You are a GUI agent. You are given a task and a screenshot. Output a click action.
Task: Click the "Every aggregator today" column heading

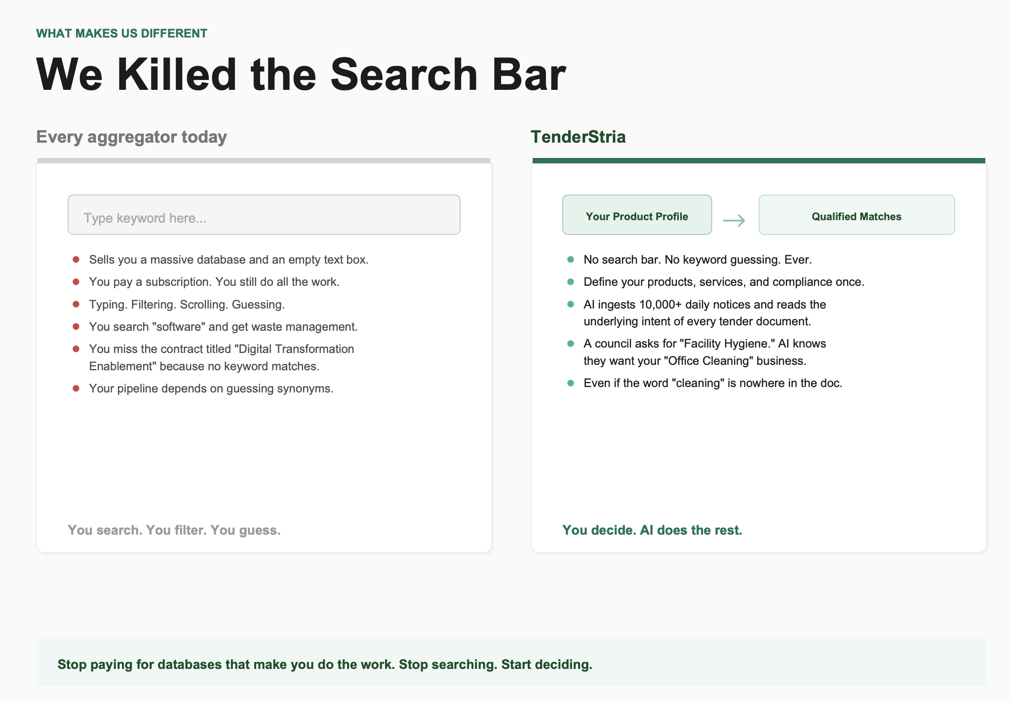tap(132, 137)
